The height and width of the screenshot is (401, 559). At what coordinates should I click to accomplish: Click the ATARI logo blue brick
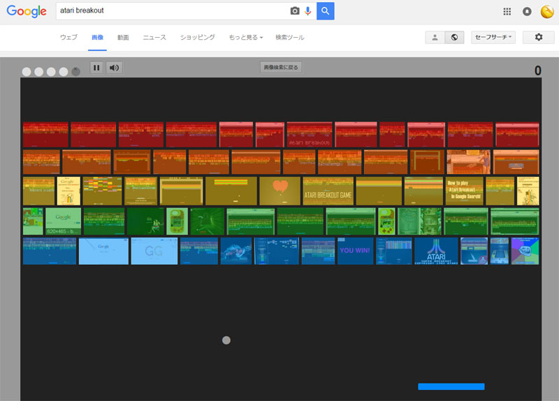point(436,251)
